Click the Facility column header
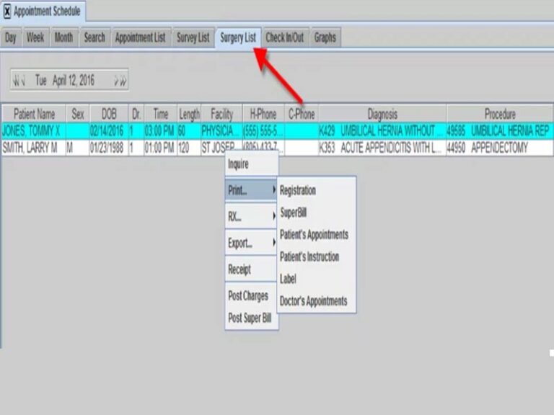This screenshot has height=415, width=554. (221, 114)
